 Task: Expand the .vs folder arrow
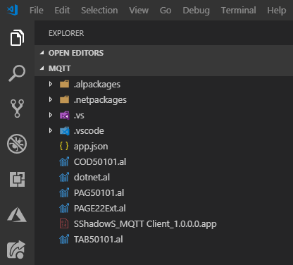(51, 115)
